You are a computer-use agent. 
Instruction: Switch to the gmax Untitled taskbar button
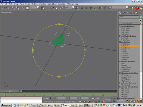65,105
